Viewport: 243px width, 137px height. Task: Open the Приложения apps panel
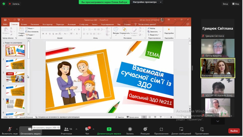point(161,130)
